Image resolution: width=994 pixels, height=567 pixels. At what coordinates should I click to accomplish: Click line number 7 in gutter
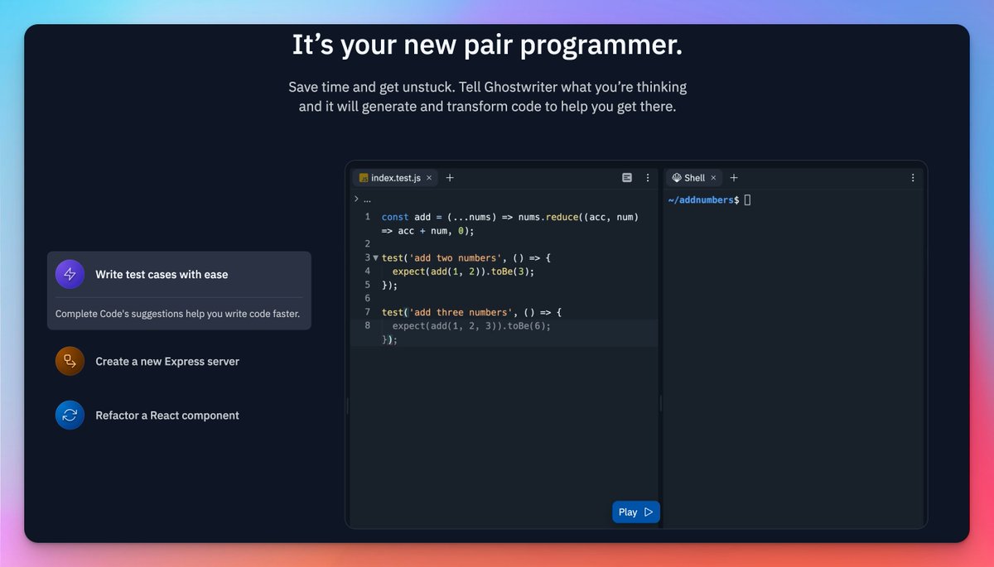pos(367,312)
